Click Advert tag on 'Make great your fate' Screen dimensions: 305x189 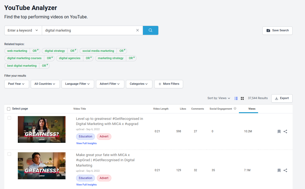(x=104, y=178)
